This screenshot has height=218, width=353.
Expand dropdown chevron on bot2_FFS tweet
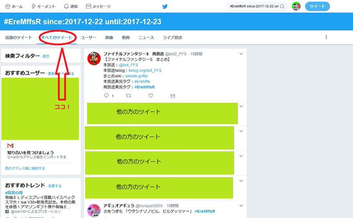pos(241,54)
